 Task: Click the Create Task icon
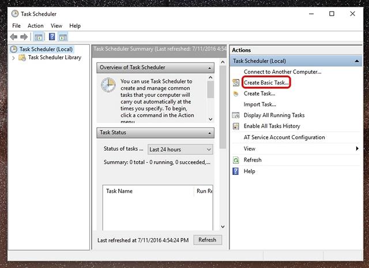pyautogui.click(x=236, y=94)
